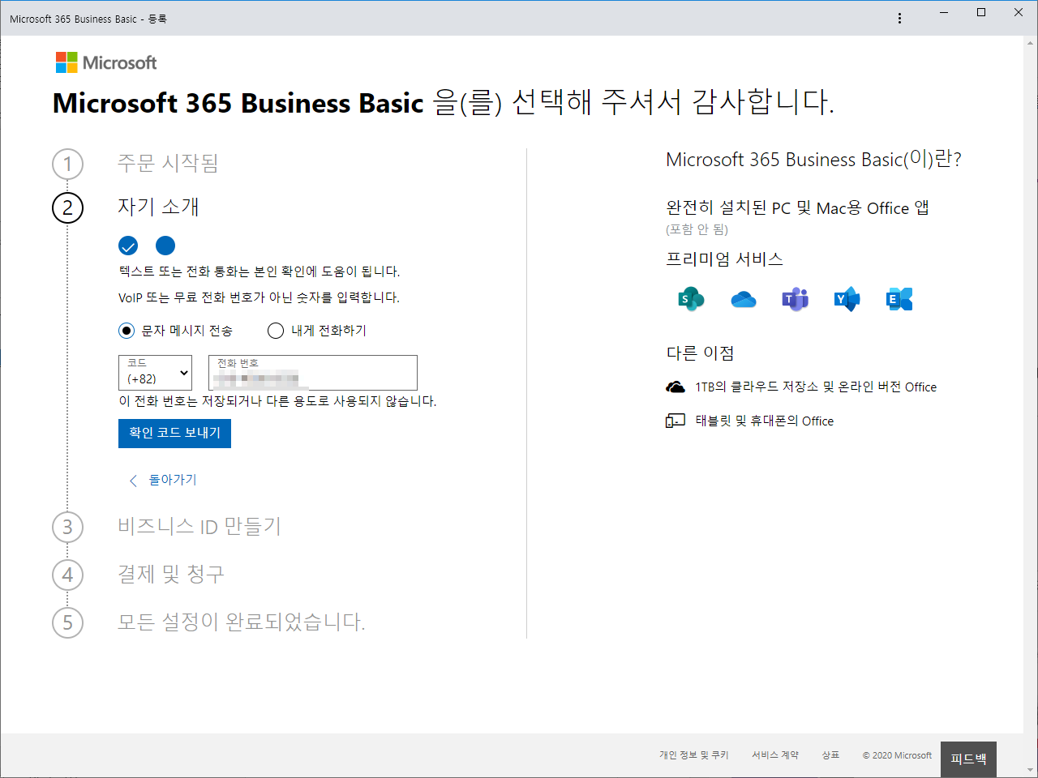
Task: Click the 피드백 feedback button
Action: [968, 759]
